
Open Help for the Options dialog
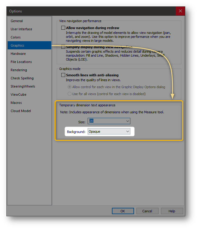[x=172, y=211]
